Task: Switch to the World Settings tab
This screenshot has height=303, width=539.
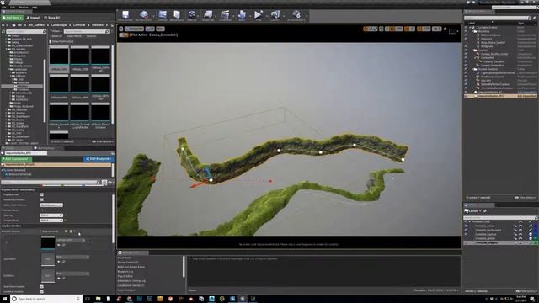Action: point(48,148)
